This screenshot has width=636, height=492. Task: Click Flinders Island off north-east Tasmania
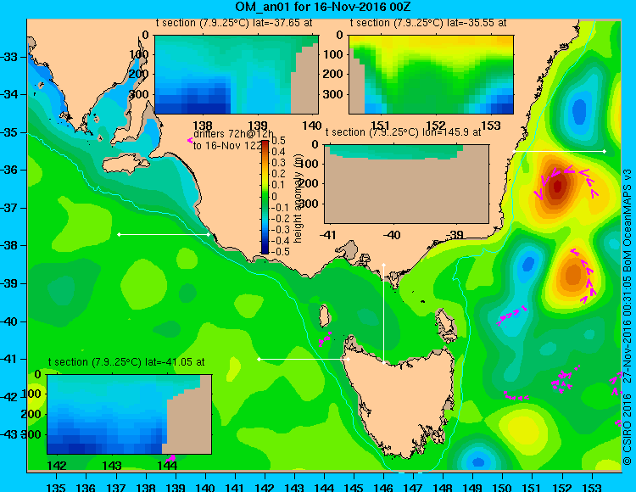click(446, 325)
